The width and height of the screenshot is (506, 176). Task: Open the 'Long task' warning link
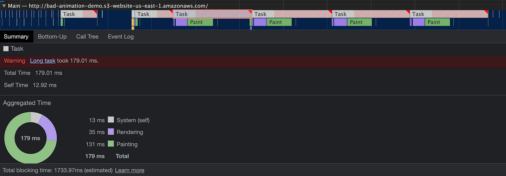coord(43,60)
